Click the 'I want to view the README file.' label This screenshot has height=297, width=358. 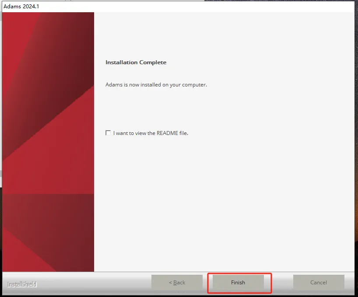point(151,133)
